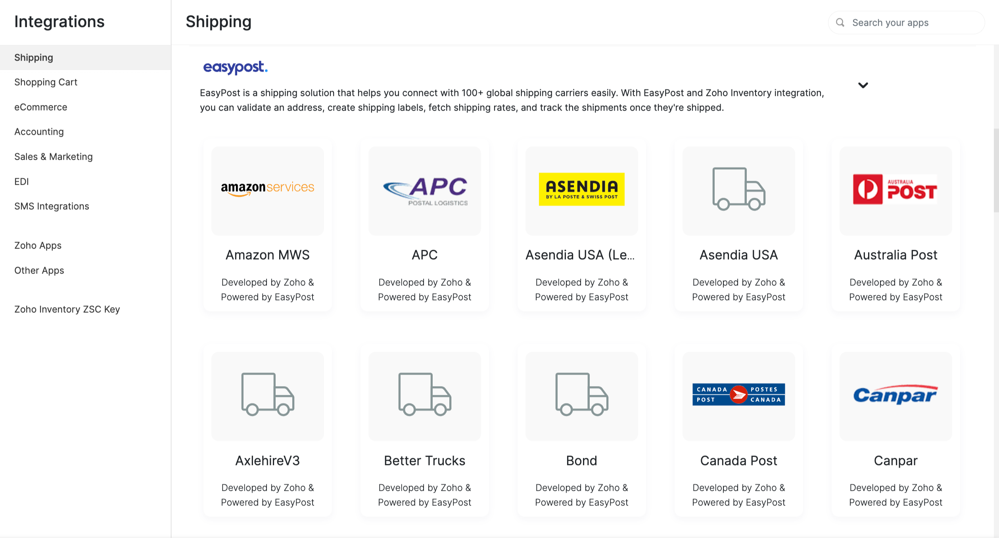Open the Zoho Apps section

(x=38, y=245)
